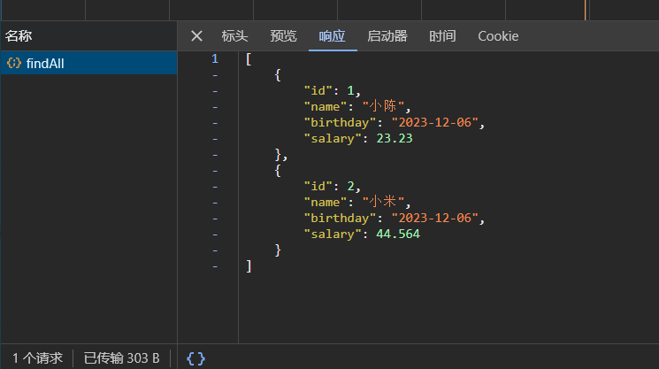Click the "id": 2 line
This screenshot has width=659, height=369.
(x=332, y=187)
